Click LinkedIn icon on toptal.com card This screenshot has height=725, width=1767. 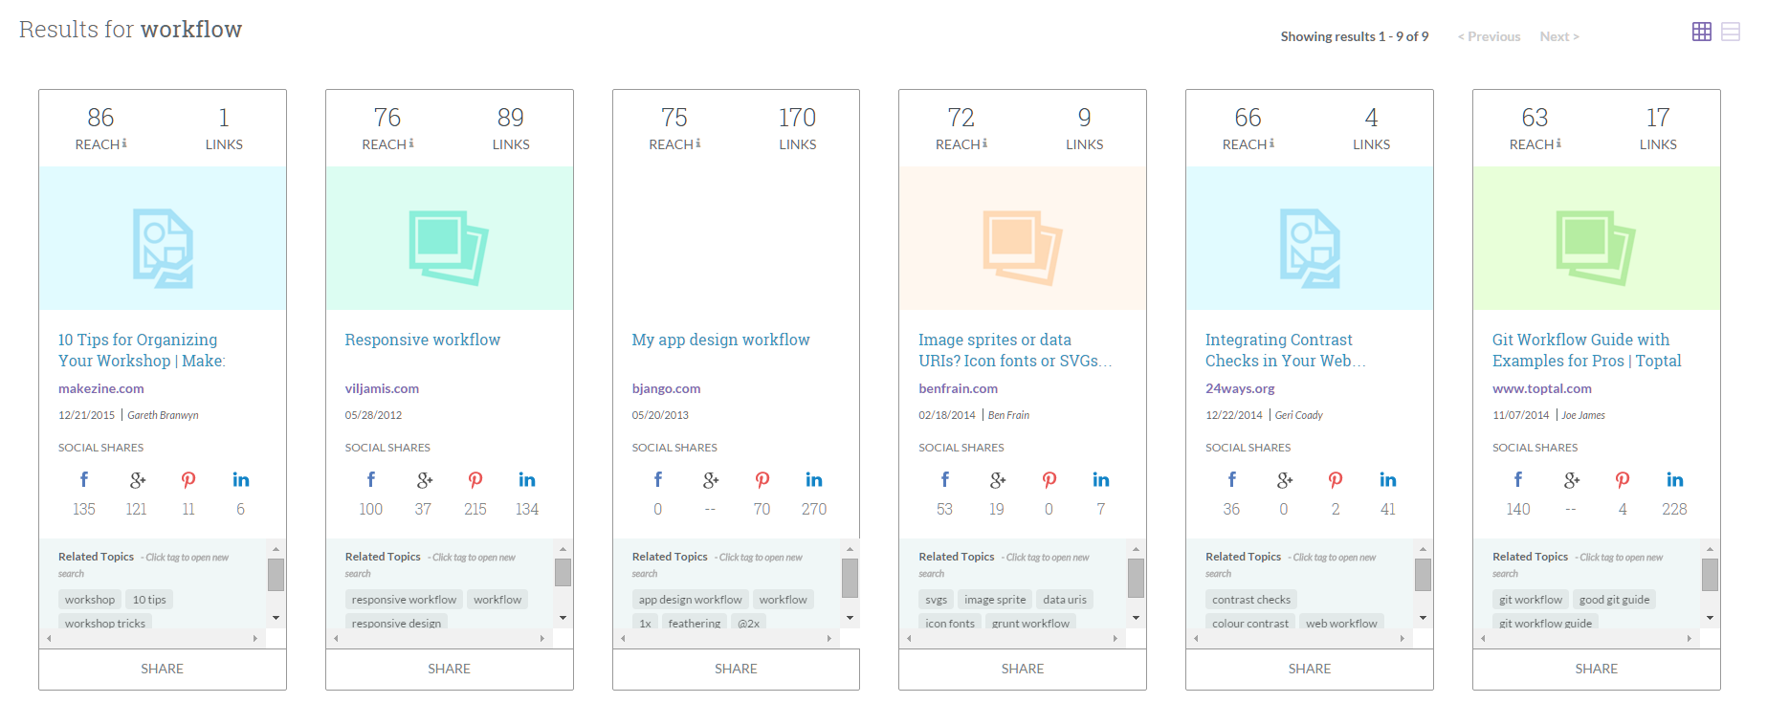click(x=1675, y=479)
